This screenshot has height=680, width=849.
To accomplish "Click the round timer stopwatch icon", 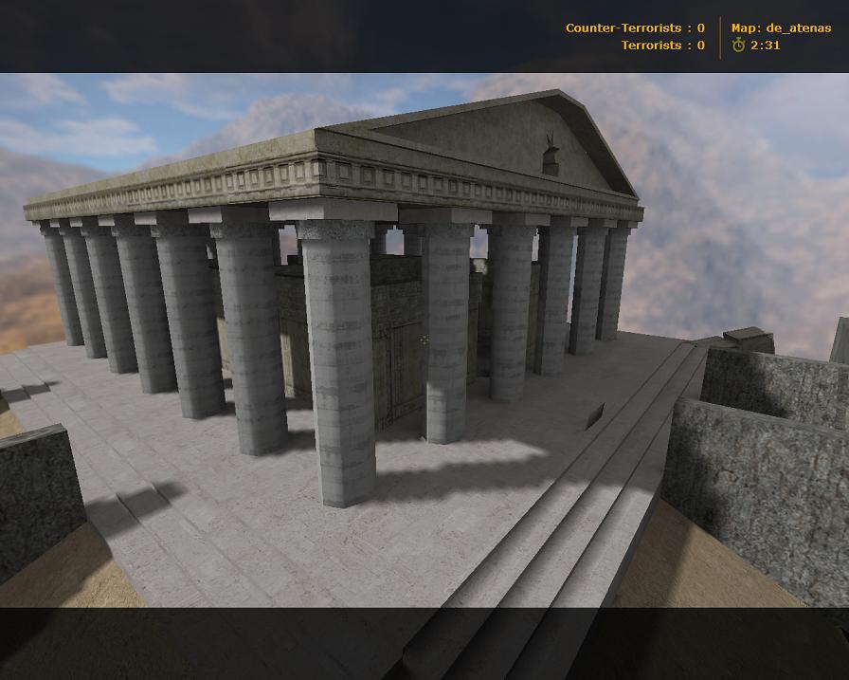I will coord(738,45).
